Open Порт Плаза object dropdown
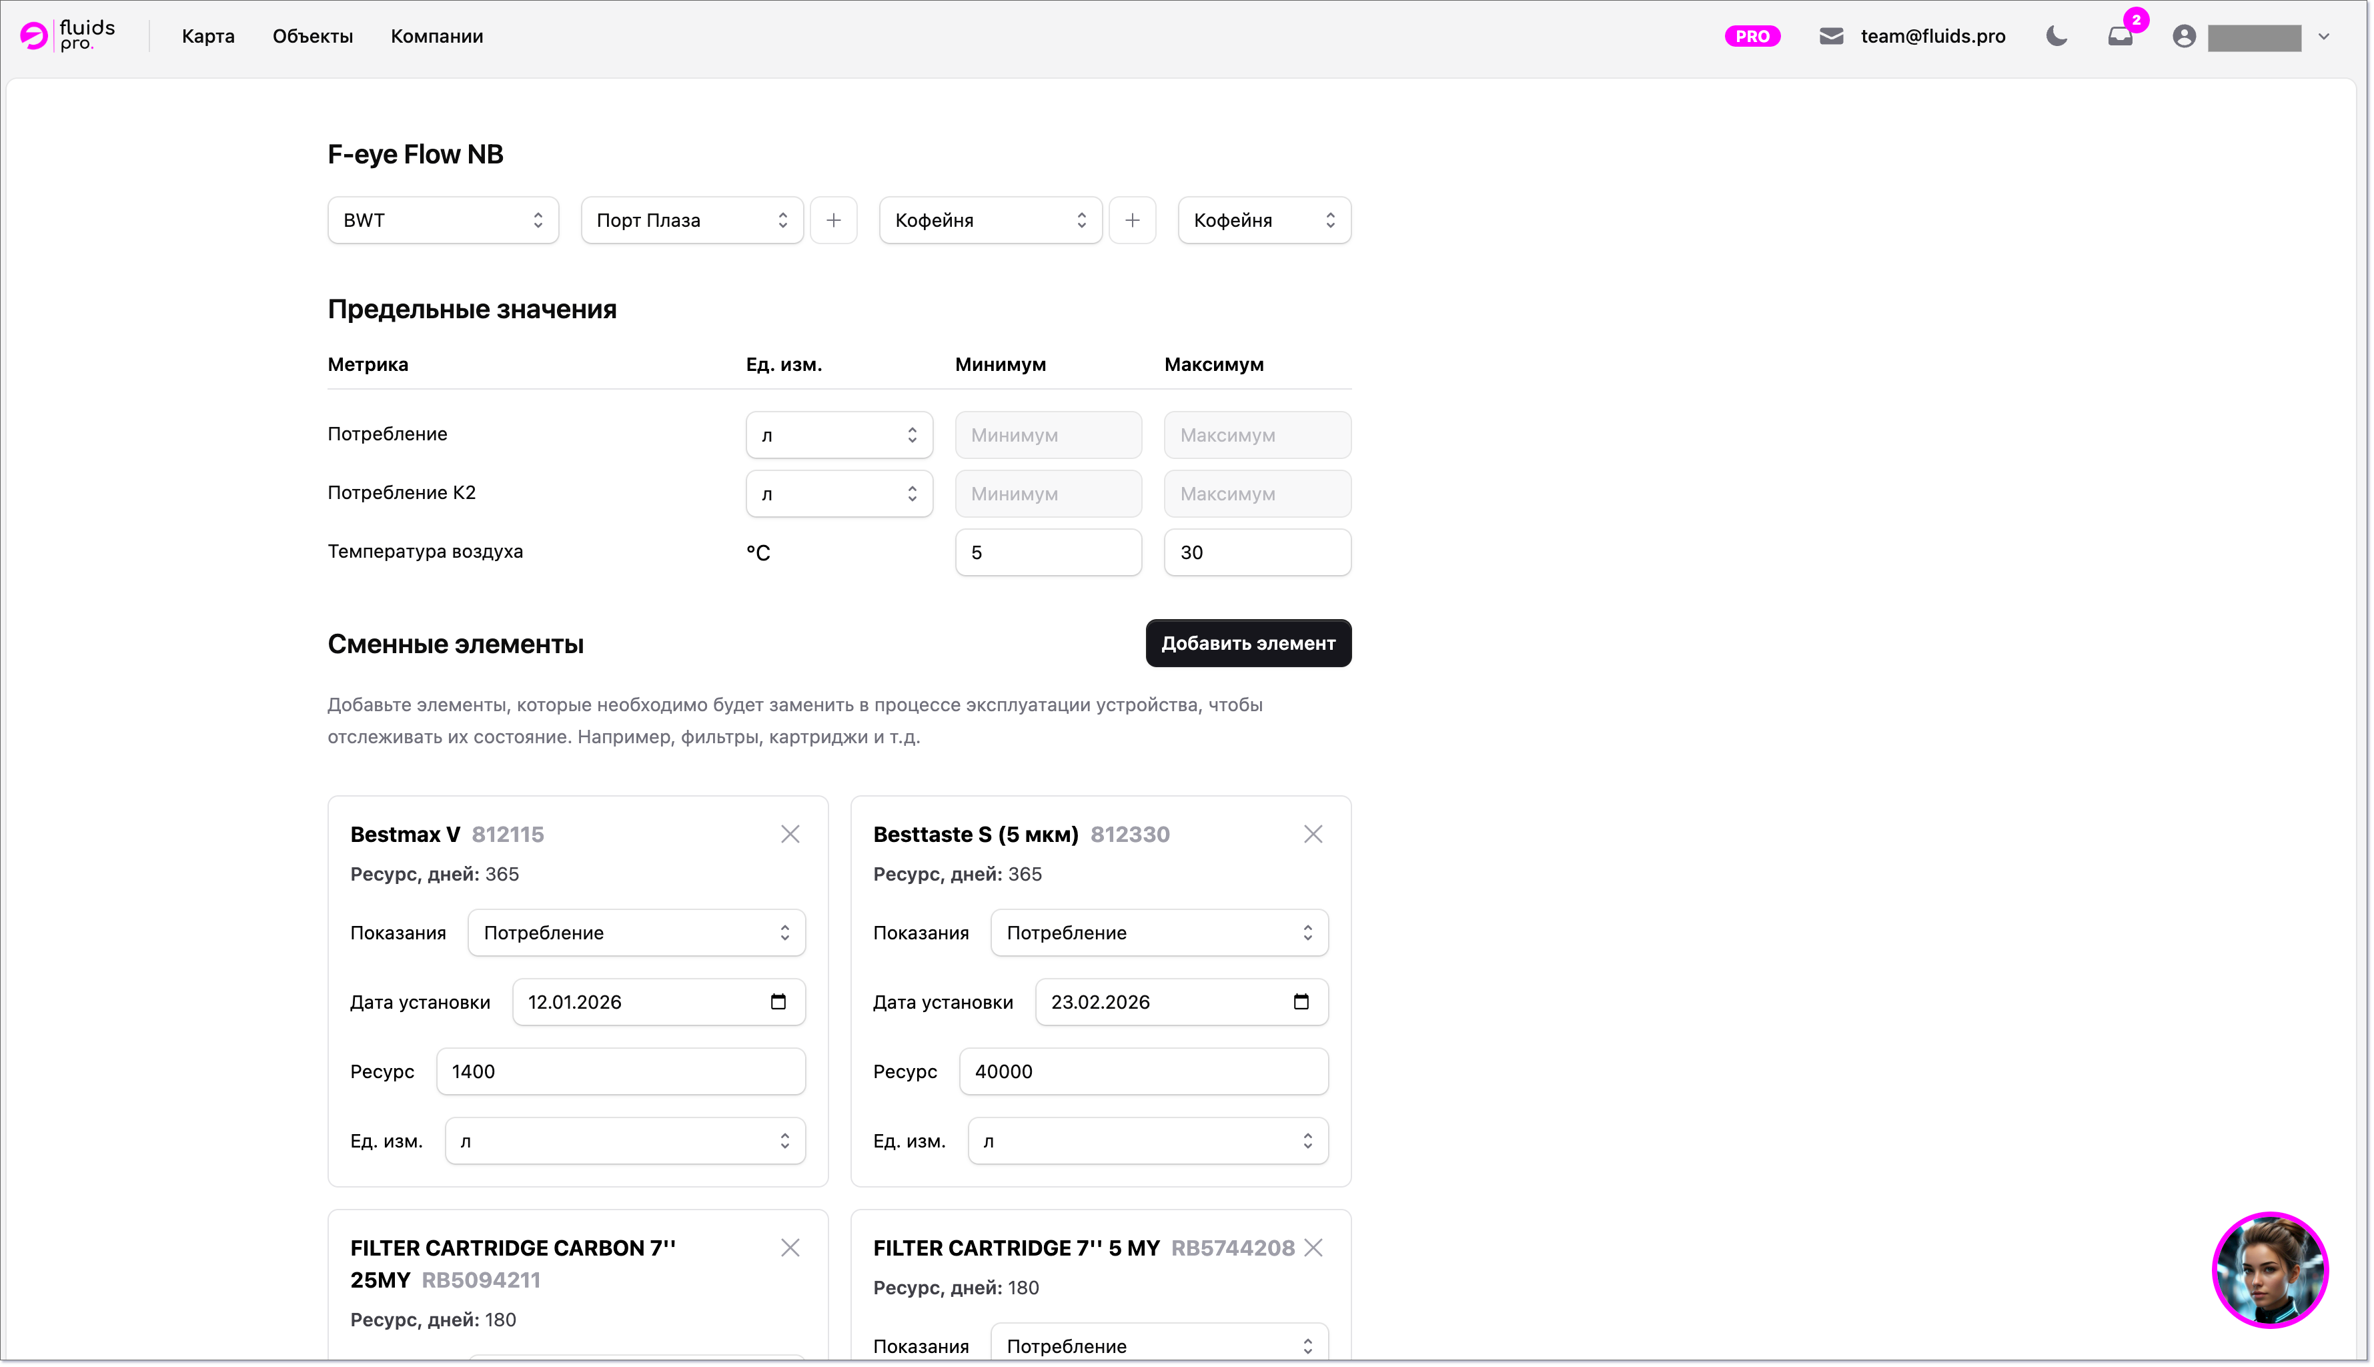 [x=691, y=219]
